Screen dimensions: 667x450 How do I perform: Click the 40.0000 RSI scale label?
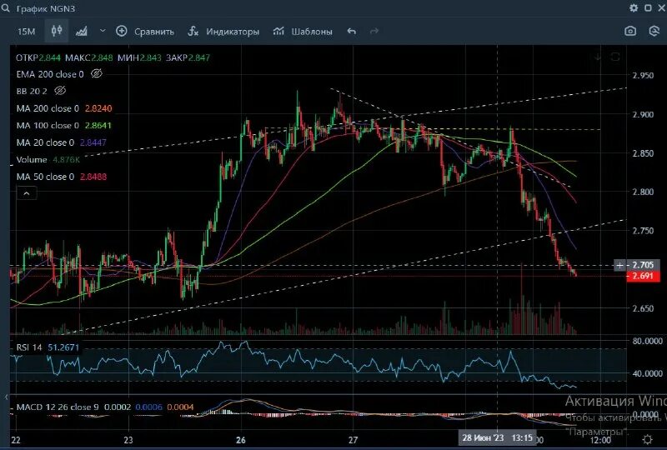point(648,373)
